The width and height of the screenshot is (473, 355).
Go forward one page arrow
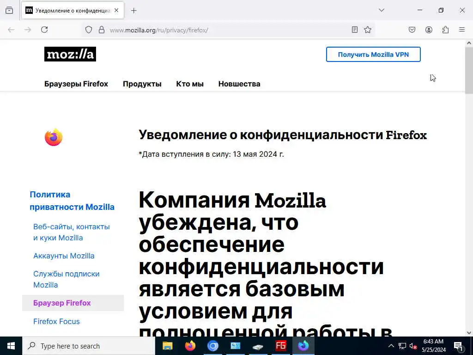28,30
